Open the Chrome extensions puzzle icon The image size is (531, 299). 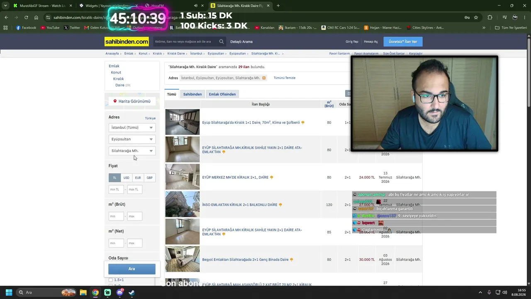(x=490, y=17)
